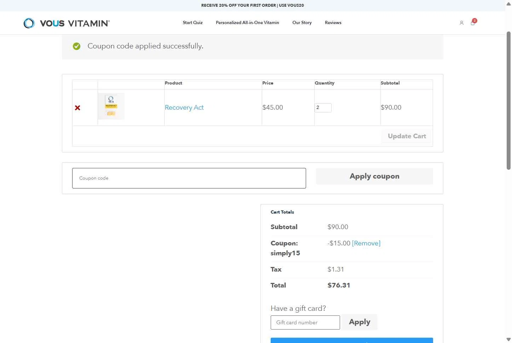Viewport: 512px width, 343px height.
Task: Focus the Gift card number field
Action: pyautogui.click(x=305, y=322)
